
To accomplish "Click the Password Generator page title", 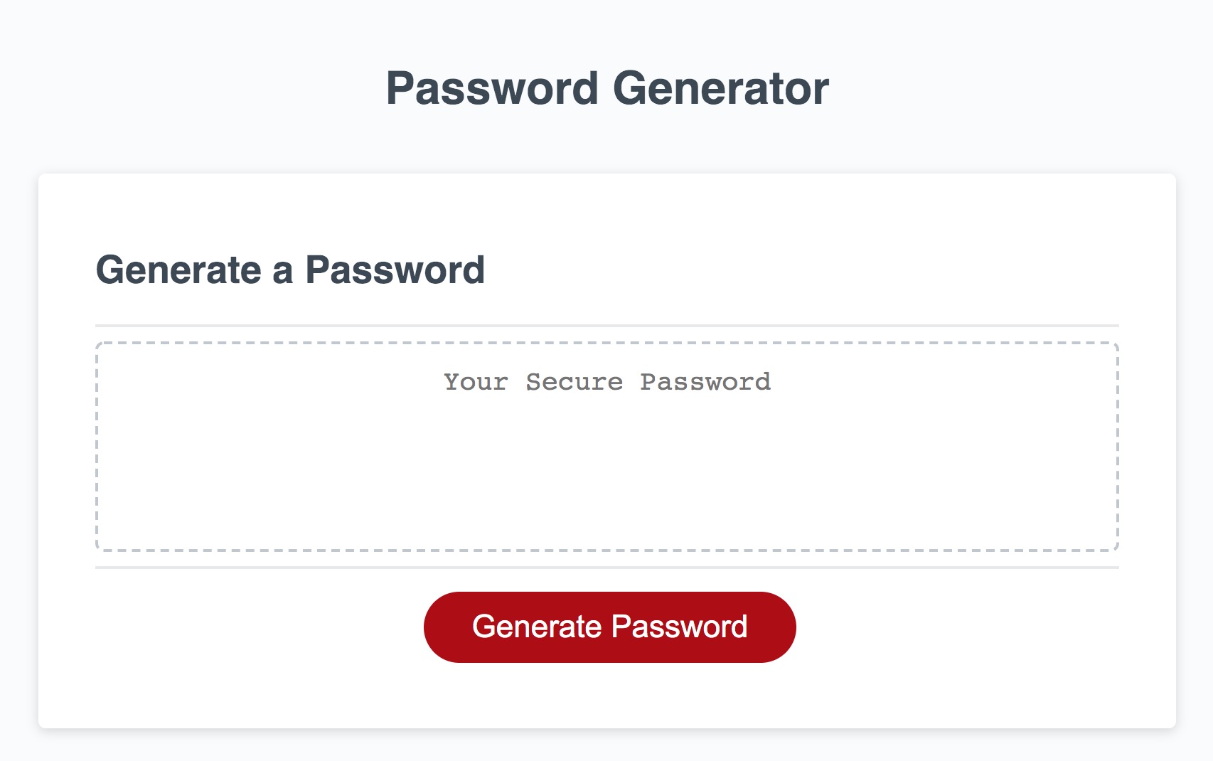I will [606, 86].
